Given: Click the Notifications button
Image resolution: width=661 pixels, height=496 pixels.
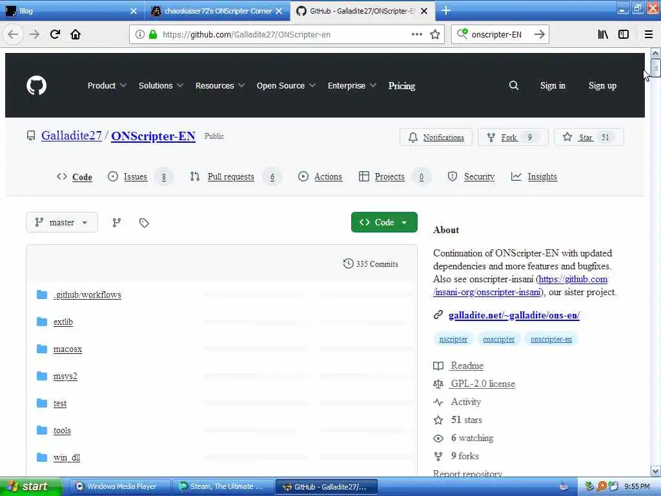Looking at the screenshot, I should pyautogui.click(x=436, y=138).
